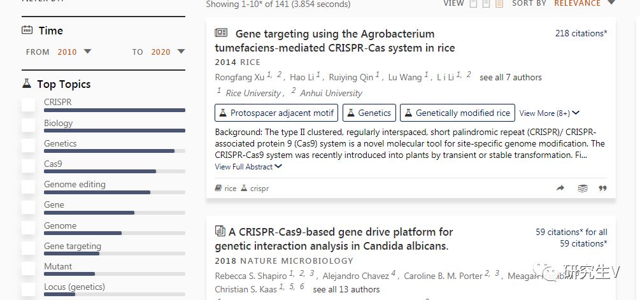Image resolution: width=640 pixels, height=300 pixels.
Task: Click the newspaper icon beside first article title
Action: tap(221, 32)
